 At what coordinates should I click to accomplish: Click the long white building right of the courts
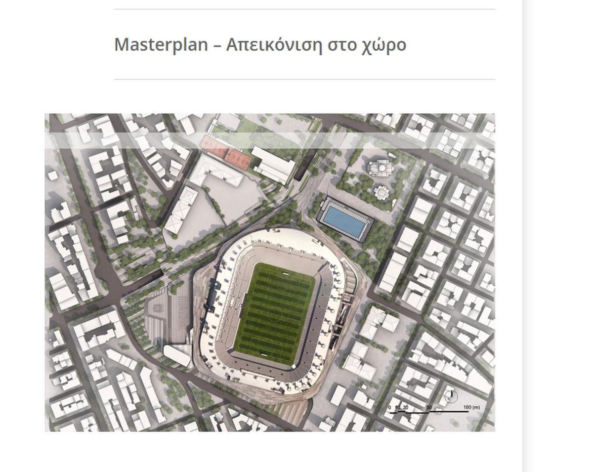[x=273, y=164]
